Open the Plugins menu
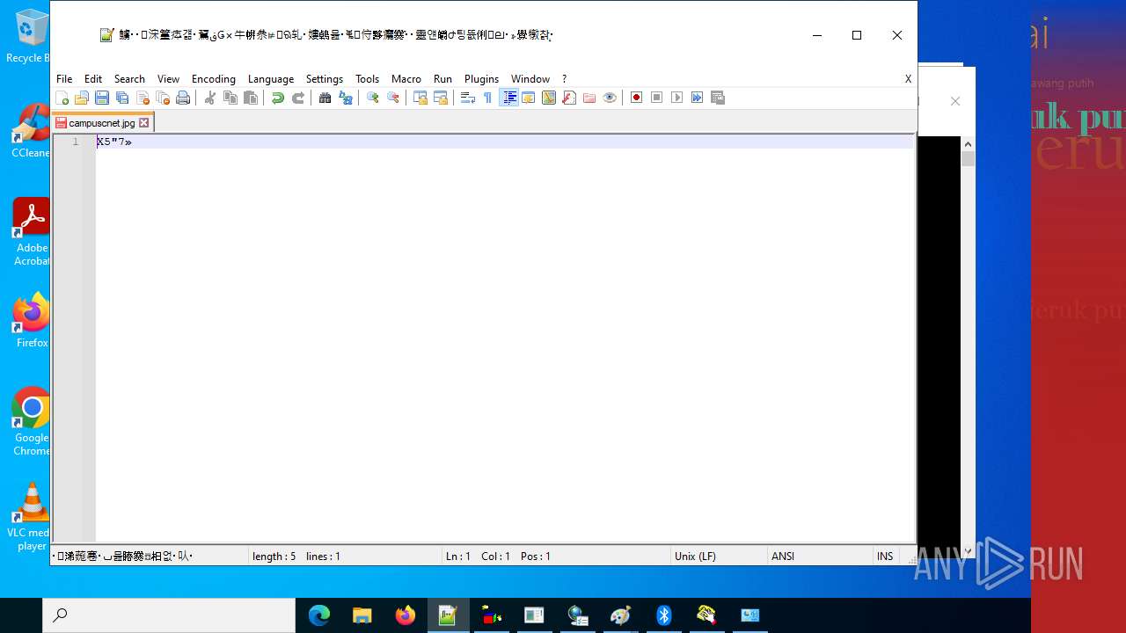This screenshot has width=1126, height=633. point(481,79)
